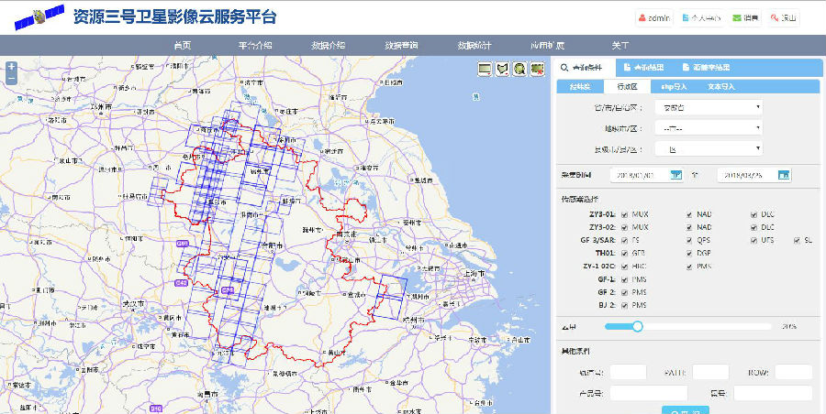Open the end date calendar picker
Viewport: 826px width, 414px height.
784,175
